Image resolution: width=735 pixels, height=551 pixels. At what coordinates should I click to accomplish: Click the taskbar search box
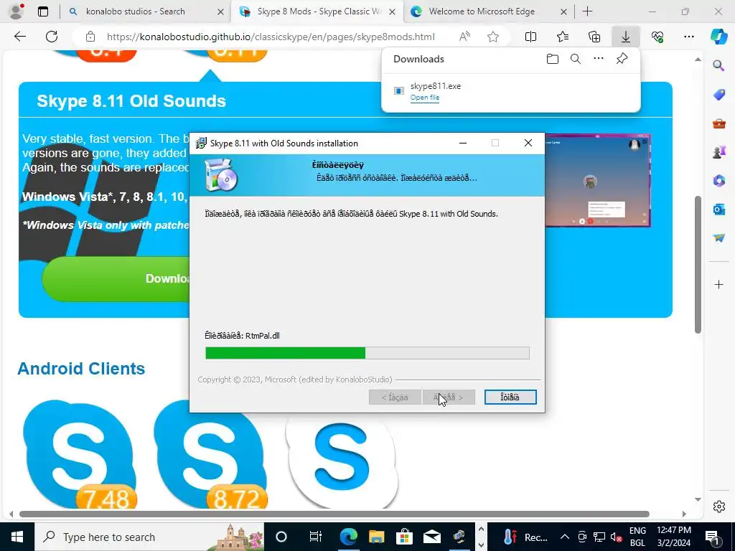tap(149, 537)
